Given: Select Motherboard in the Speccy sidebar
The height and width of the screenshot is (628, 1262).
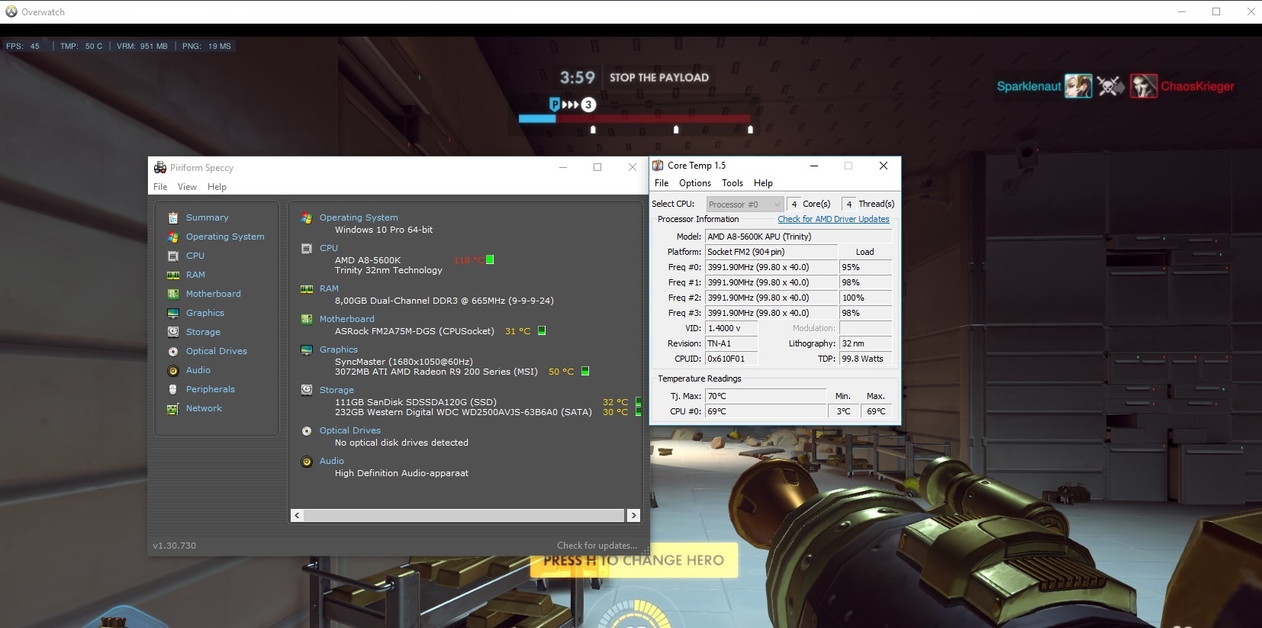Looking at the screenshot, I should tap(214, 294).
